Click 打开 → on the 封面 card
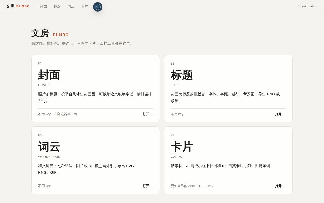 (x=148, y=114)
